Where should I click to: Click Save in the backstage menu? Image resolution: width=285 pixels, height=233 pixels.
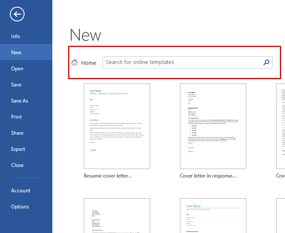[16, 85]
